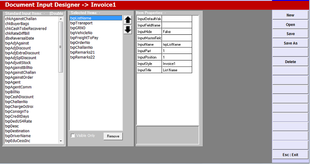Select txpTransport in Selected Items

click(96, 23)
